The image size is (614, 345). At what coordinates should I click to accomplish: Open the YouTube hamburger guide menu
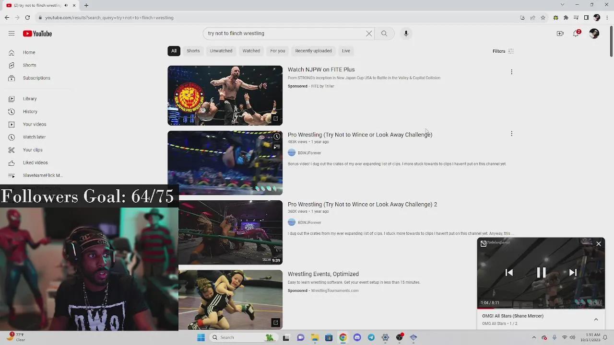[x=12, y=34]
